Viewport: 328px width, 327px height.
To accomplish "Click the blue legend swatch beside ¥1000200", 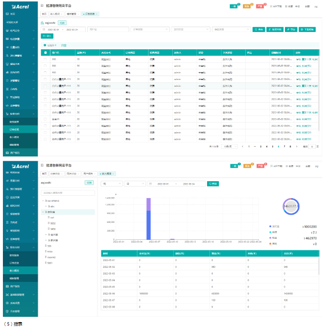I will coord(271,226).
